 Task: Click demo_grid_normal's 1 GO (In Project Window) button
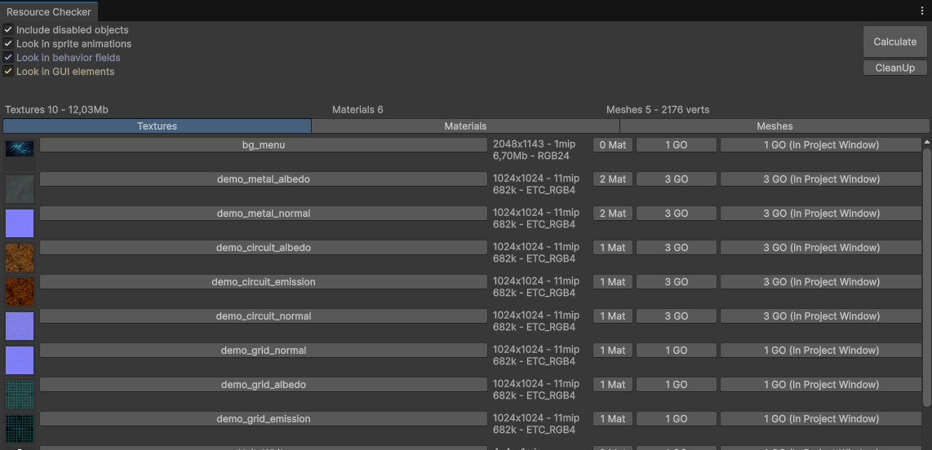[821, 351]
